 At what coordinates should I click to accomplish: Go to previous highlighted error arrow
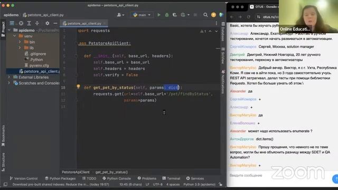click(210, 32)
